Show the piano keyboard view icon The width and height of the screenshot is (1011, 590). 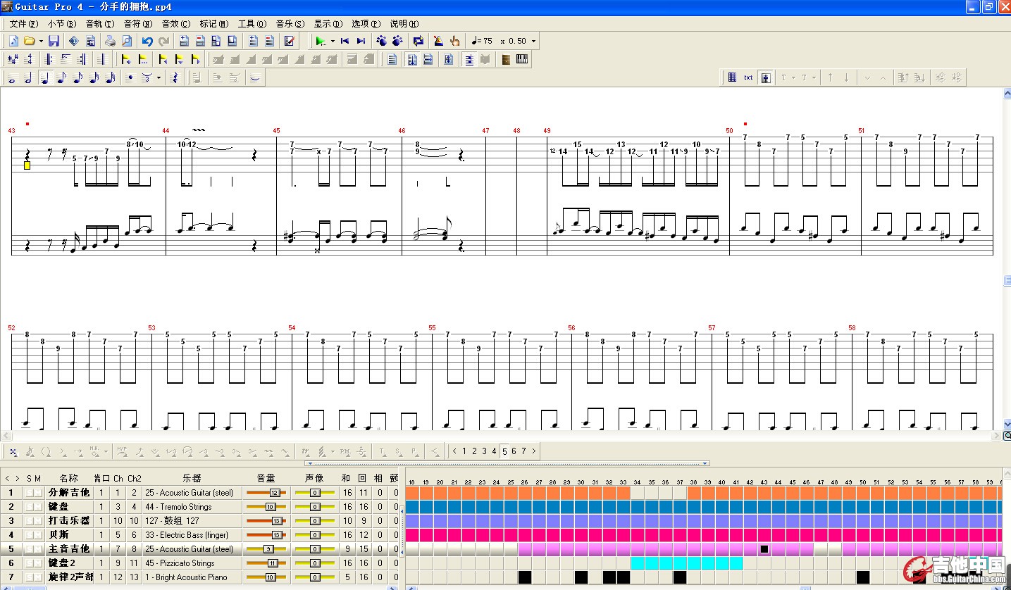(522, 60)
